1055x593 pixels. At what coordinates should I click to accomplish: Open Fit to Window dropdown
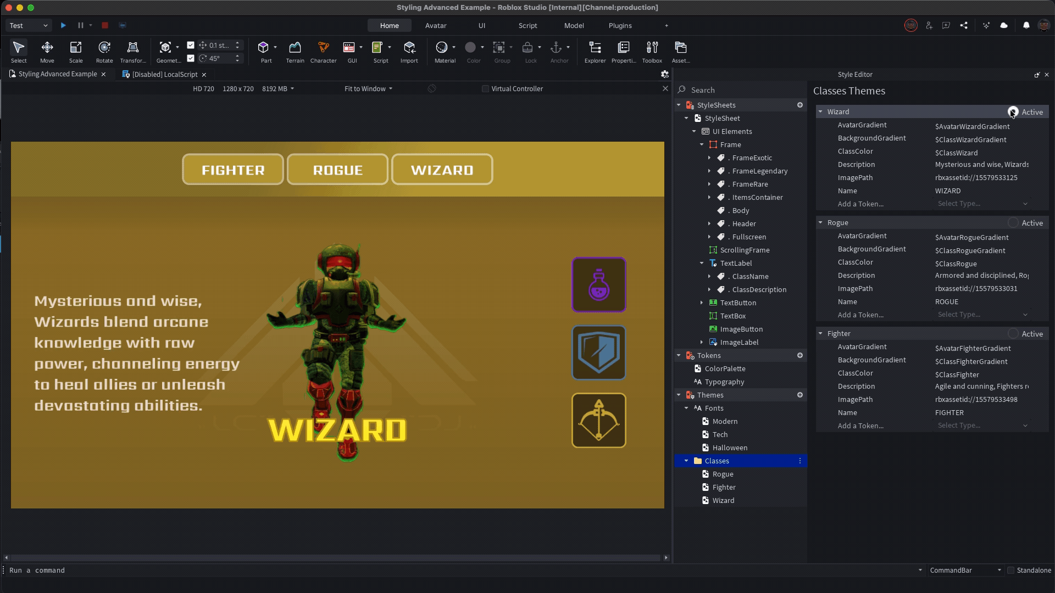pos(368,89)
